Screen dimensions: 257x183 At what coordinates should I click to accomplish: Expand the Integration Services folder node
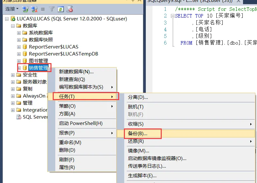coord(13,110)
